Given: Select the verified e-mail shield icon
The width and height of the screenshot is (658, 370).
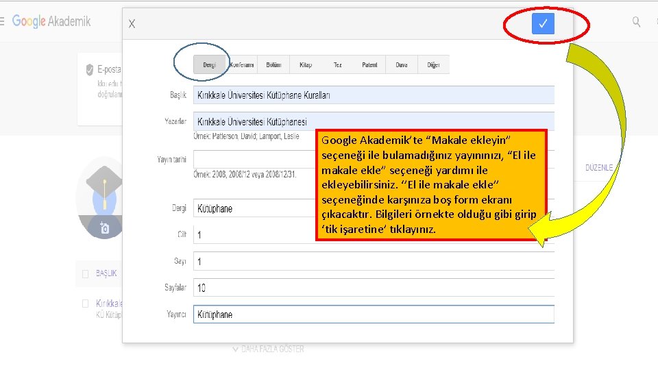Looking at the screenshot, I should click(x=89, y=70).
